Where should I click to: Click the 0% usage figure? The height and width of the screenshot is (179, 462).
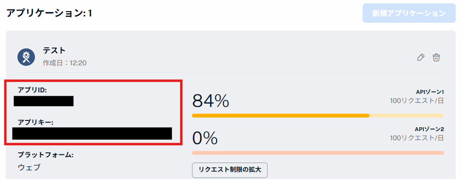point(205,138)
